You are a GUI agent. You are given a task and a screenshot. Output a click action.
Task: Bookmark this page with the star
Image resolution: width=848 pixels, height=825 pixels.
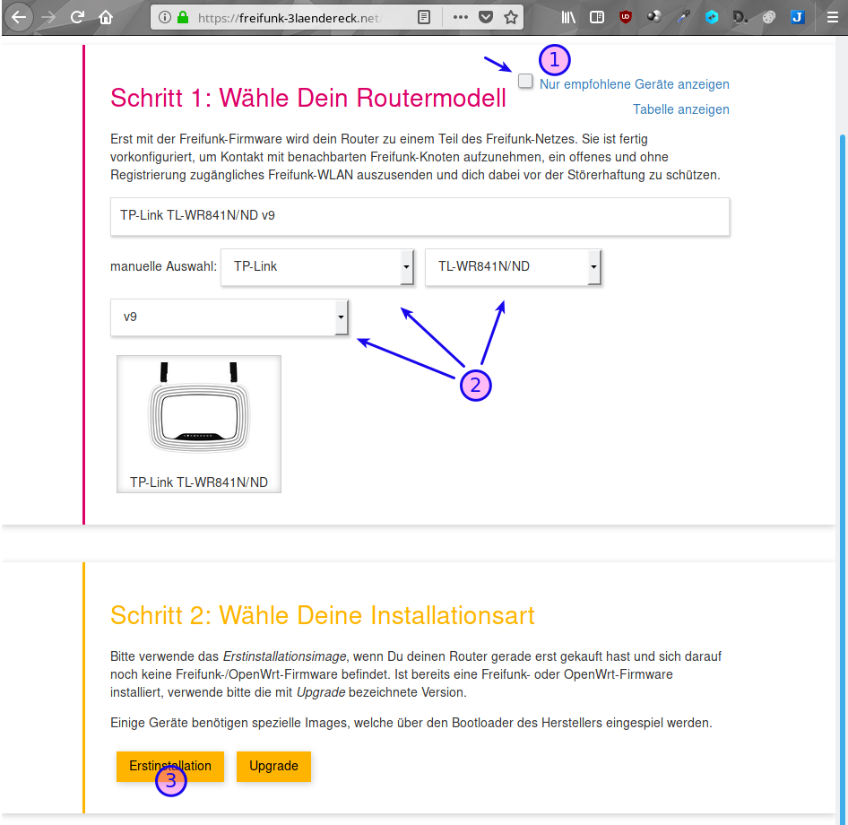(x=511, y=17)
